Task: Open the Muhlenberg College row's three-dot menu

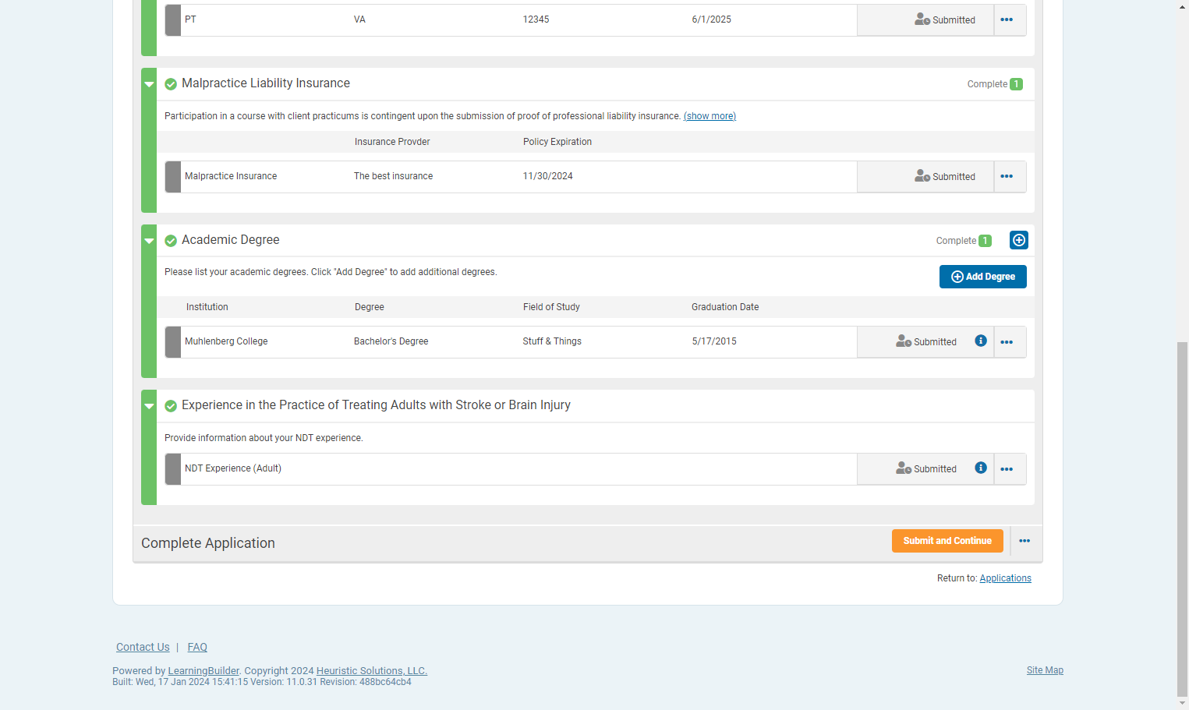Action: [x=1007, y=342]
